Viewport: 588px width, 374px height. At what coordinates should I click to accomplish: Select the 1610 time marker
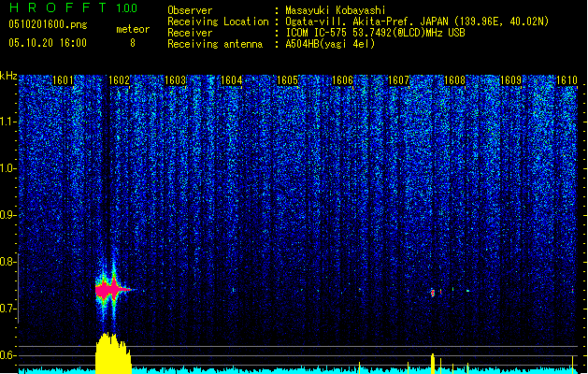[x=567, y=81]
